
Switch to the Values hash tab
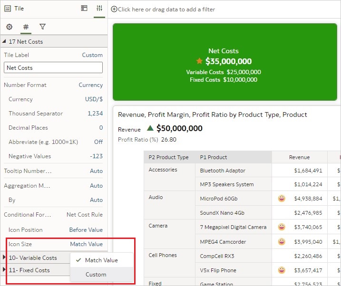click(26, 27)
